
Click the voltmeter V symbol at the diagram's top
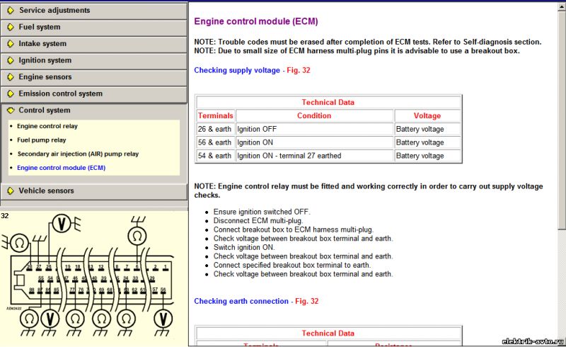[62, 223]
